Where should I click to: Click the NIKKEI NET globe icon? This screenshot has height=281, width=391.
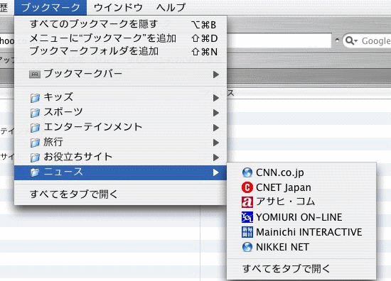(247, 247)
